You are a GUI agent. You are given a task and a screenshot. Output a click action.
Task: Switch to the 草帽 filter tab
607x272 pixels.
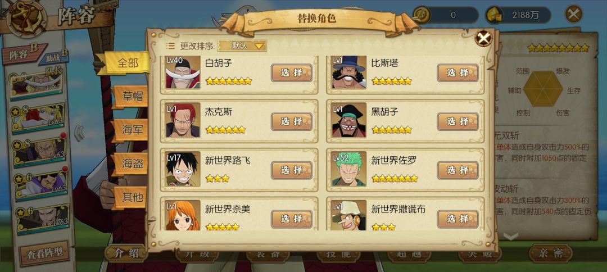(131, 96)
